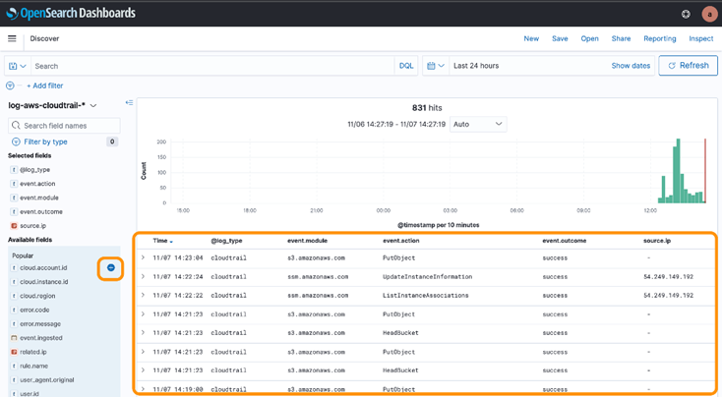Click the event.module column header
Screen dimensions: 722x397
click(x=307, y=241)
